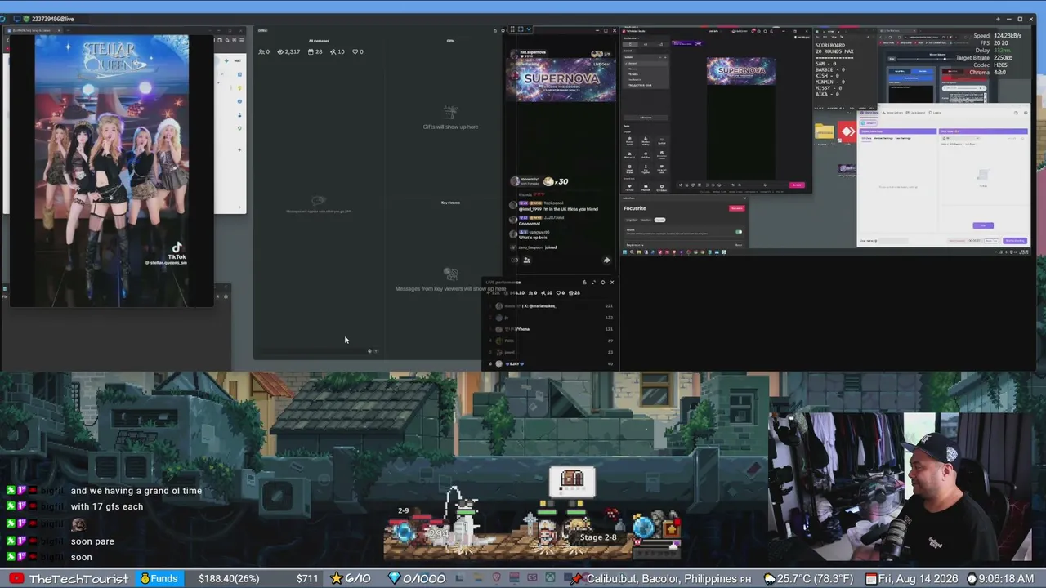
Task: Click the Add scene button in LIVE Studio
Action: [x=646, y=118]
